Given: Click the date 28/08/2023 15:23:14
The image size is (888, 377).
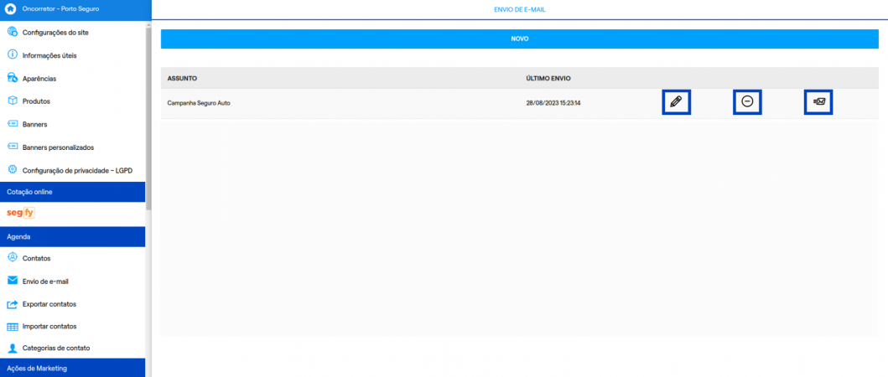Looking at the screenshot, I should (x=554, y=103).
